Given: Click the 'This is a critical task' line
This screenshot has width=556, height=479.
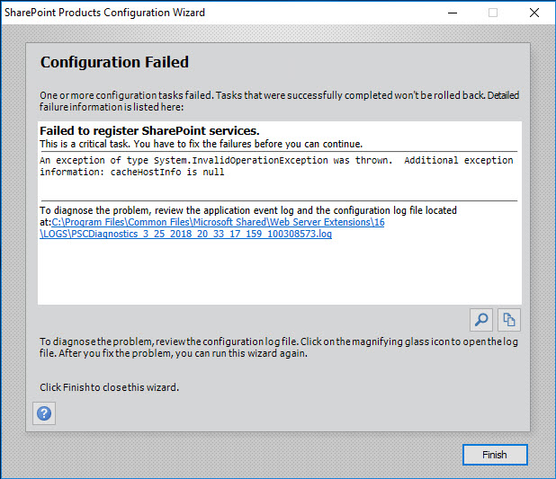Looking at the screenshot, I should click(x=201, y=144).
